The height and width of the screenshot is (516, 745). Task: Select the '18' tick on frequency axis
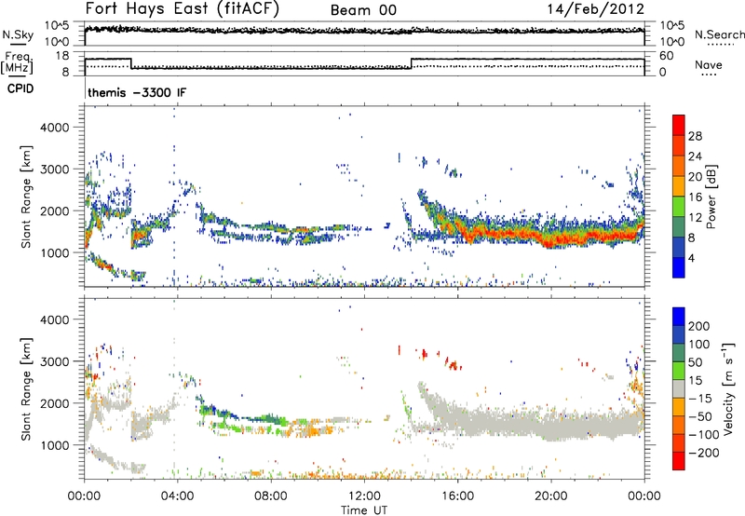coord(62,56)
